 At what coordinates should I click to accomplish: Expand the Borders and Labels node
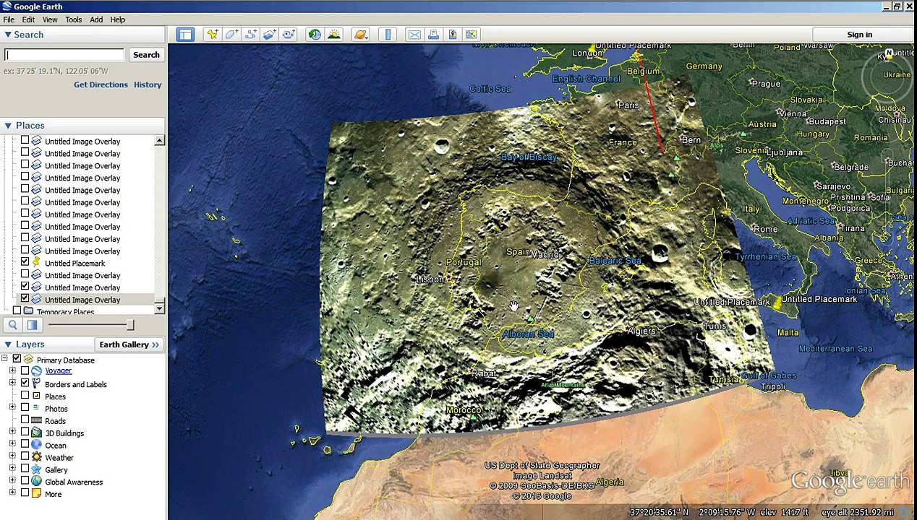coord(12,383)
